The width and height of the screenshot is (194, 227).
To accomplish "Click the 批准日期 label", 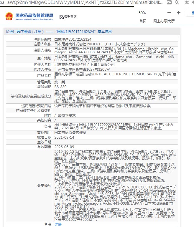I will pos(44,137).
